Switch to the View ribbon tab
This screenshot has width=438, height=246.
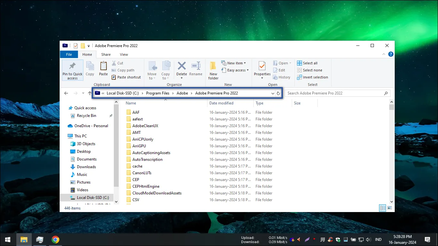[x=124, y=54]
